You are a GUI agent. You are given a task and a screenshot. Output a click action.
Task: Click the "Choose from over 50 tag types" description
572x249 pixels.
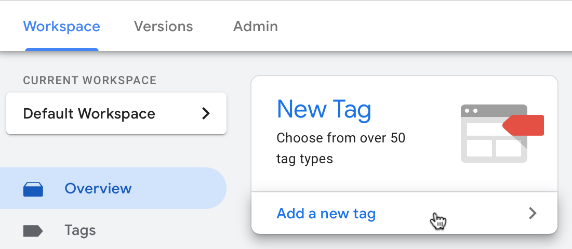pyautogui.click(x=341, y=148)
